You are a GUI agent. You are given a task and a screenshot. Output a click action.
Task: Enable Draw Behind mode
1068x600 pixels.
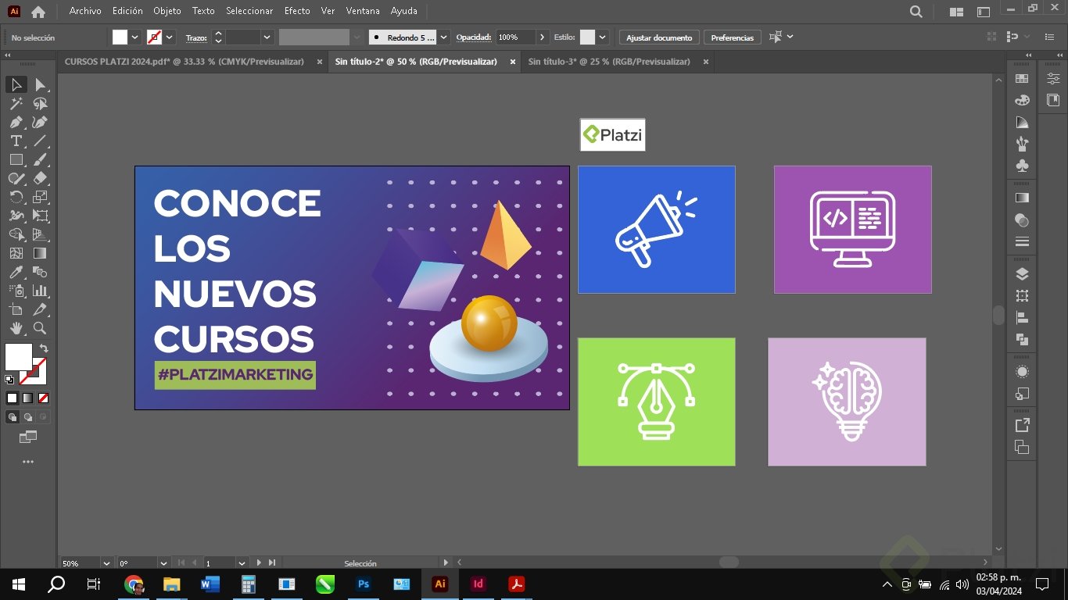coord(28,417)
